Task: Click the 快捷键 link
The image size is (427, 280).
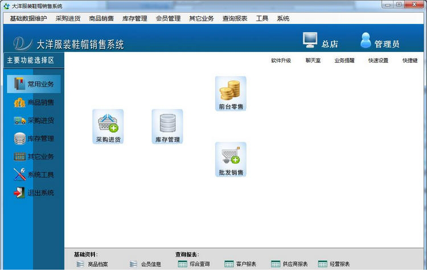Action: 410,60
